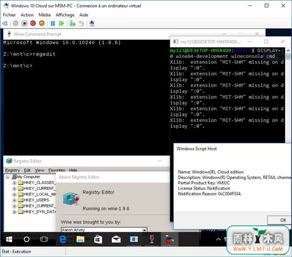
Task: Open the Favorites menu in Registry Editor
Action: click(56, 170)
